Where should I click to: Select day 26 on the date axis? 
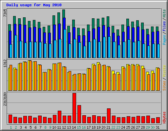point(133,127)
